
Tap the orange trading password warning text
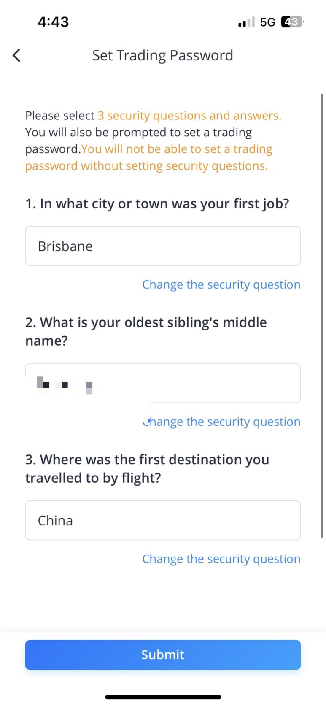coord(149,157)
